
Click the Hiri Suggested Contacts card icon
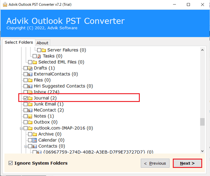tap(30, 86)
